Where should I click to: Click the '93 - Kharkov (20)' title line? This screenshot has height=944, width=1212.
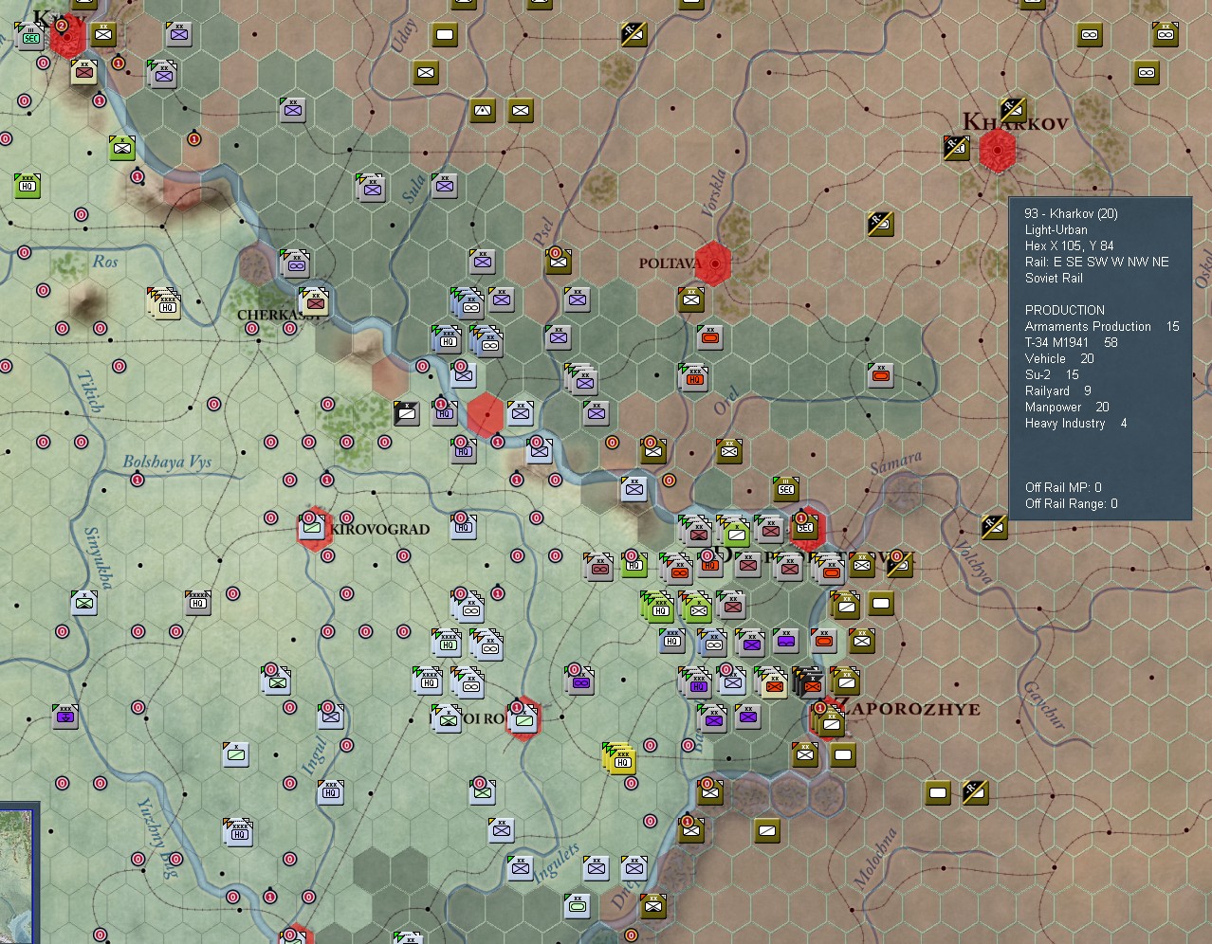[1071, 213]
